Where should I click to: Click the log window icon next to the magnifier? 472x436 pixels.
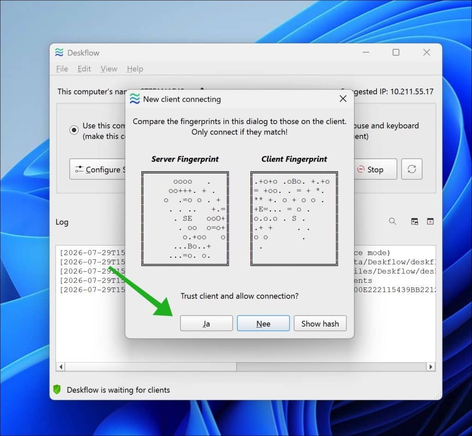(414, 221)
